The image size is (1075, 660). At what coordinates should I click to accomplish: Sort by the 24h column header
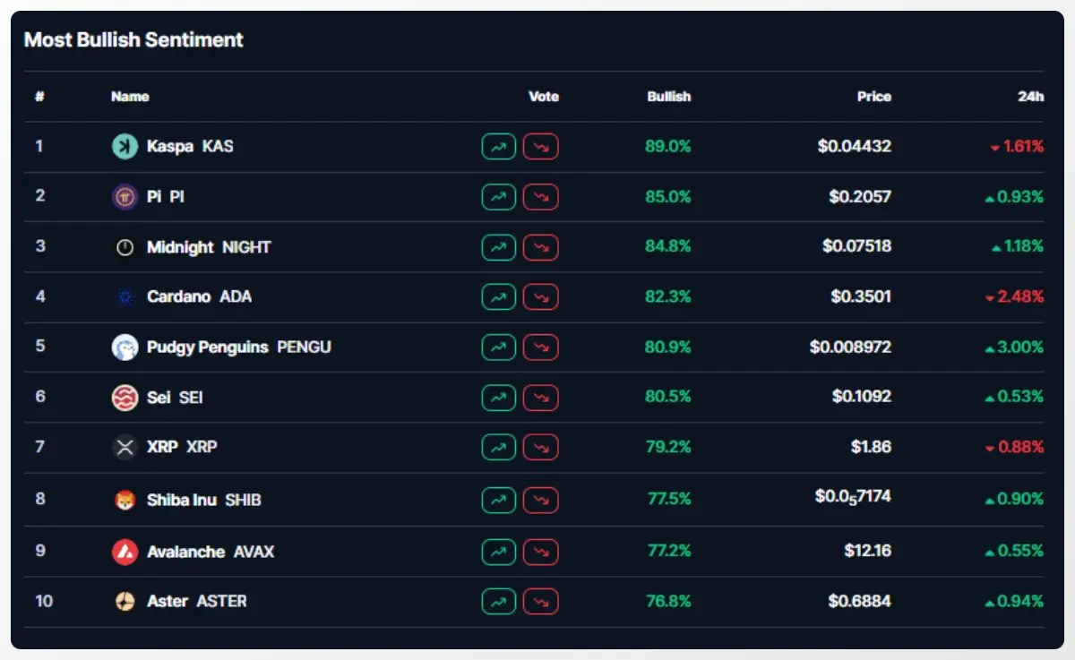click(x=1031, y=97)
